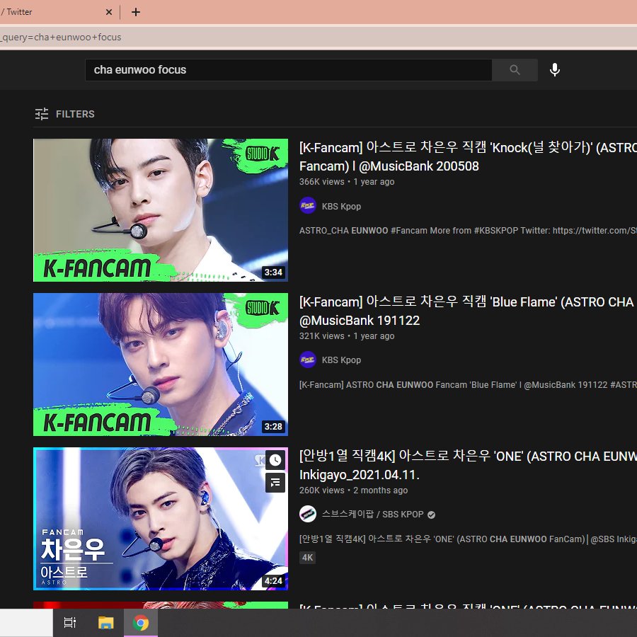Open the 'Blue Flame' MusicBank 191122 video title
This screenshot has height=637, width=637.
click(x=468, y=311)
